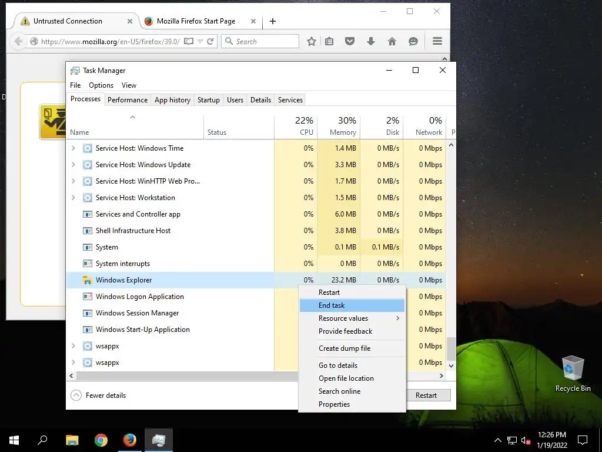Viewport: 602px width, 452px height.
Task: Open the notification center icon
Action: coord(583,440)
